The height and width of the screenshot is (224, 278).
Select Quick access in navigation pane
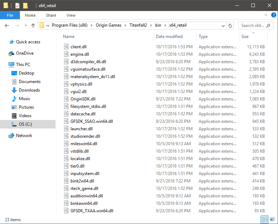tap(28, 42)
